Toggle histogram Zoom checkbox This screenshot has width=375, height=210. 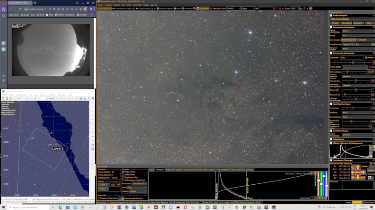click(x=295, y=174)
